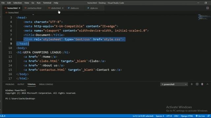
Task: Switch to the home.html editor tab
Action: [13, 8]
